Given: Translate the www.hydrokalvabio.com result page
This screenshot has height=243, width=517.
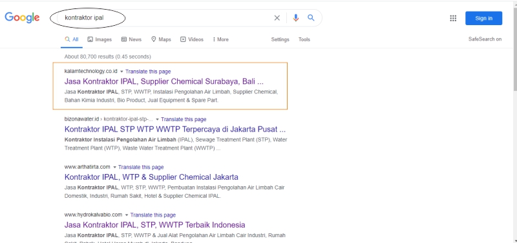Looking at the screenshot, I should [x=153, y=215].
